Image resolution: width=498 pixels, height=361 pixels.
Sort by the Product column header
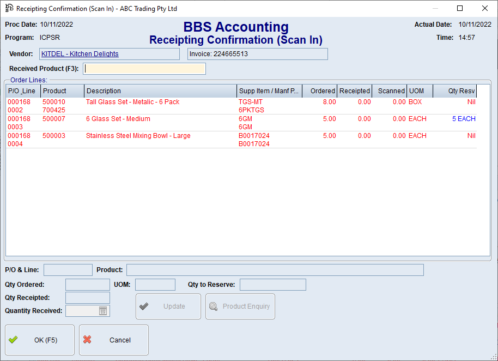point(62,91)
